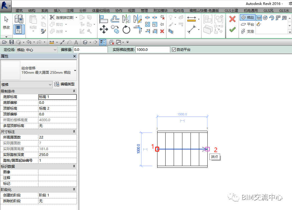Viewport: 292px width, 210px height.
Task: Collapse the 尺寸标注 properties section
Action: click(74, 132)
